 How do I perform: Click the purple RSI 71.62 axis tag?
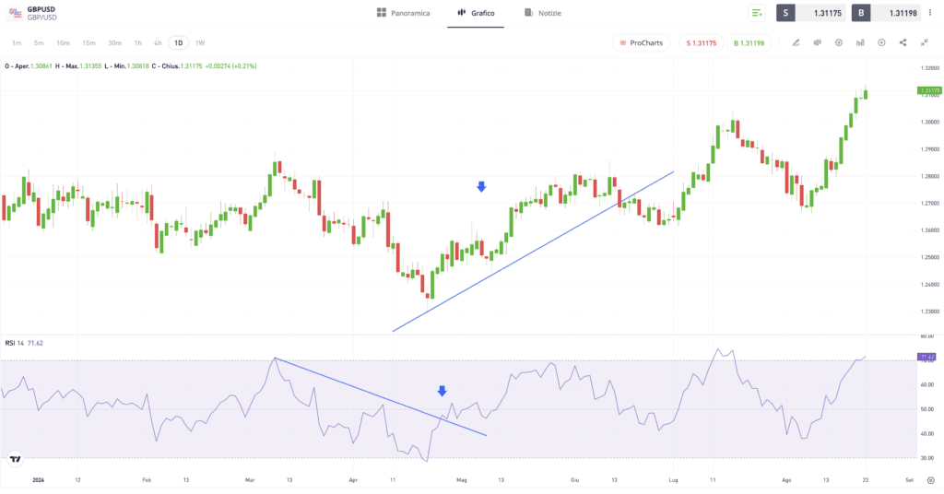coord(926,357)
